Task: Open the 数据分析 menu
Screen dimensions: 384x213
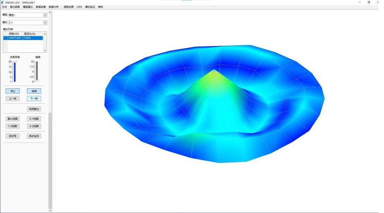Action: pyautogui.click(x=54, y=7)
